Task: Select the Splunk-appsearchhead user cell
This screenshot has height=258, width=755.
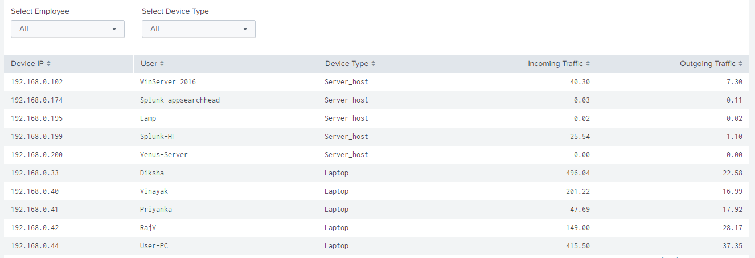Action: 180,100
